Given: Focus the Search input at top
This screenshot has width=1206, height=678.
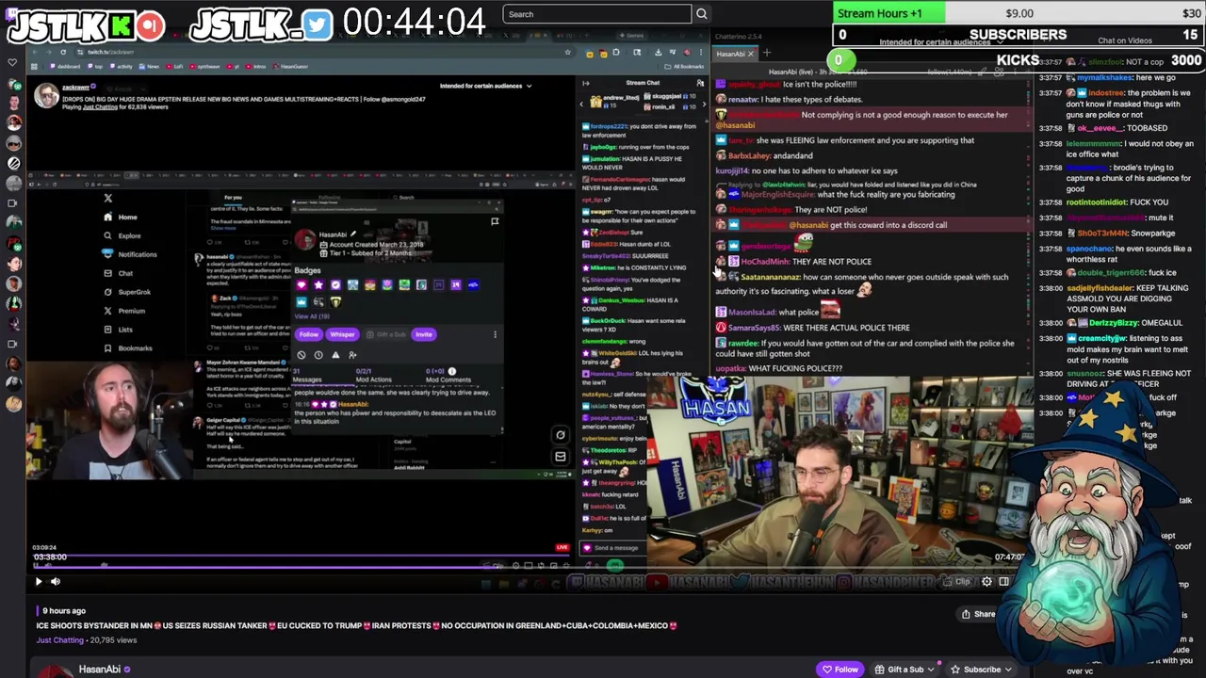Looking at the screenshot, I should tap(597, 14).
